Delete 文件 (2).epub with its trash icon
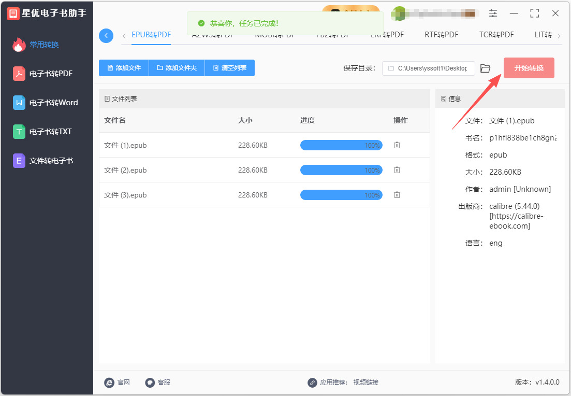The image size is (571, 396). (397, 170)
